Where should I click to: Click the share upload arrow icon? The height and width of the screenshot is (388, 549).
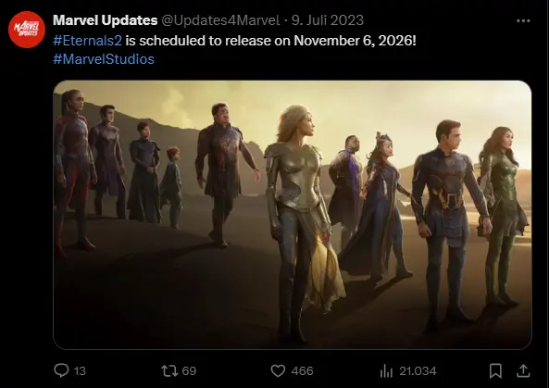[523, 370]
